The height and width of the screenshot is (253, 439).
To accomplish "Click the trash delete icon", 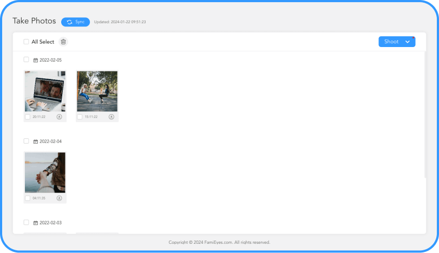I will [63, 42].
